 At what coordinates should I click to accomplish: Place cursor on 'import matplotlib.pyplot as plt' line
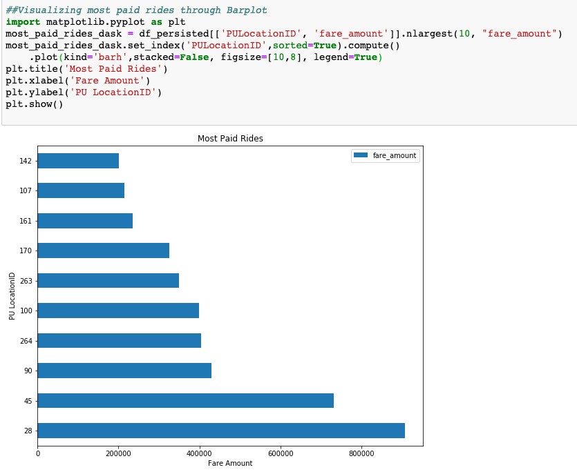click(95, 21)
